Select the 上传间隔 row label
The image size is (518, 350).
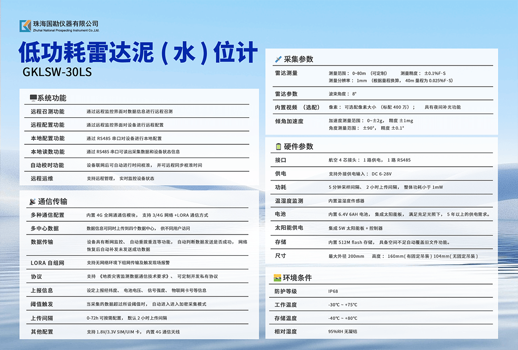coord(42,318)
